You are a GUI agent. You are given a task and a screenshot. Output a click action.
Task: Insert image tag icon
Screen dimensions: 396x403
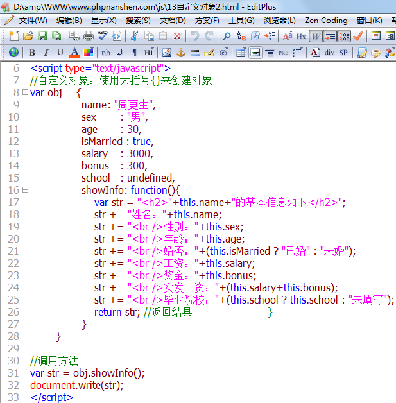pos(167,53)
